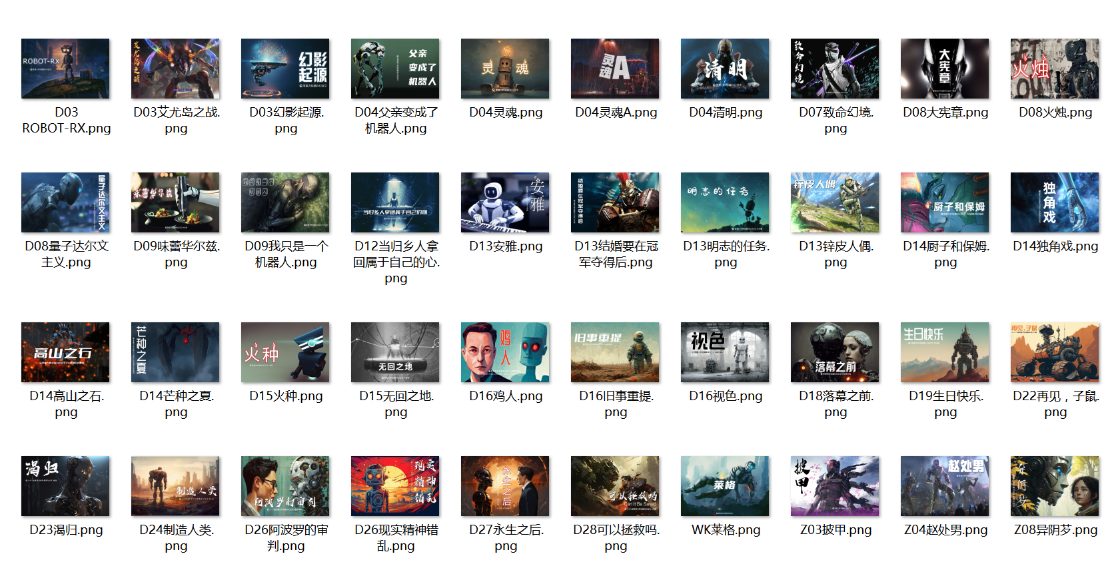Click the D08大宪章.png thumbnail

[x=945, y=69]
